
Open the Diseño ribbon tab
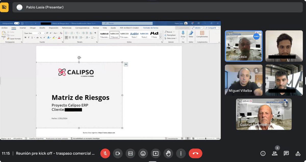pos(42,28)
